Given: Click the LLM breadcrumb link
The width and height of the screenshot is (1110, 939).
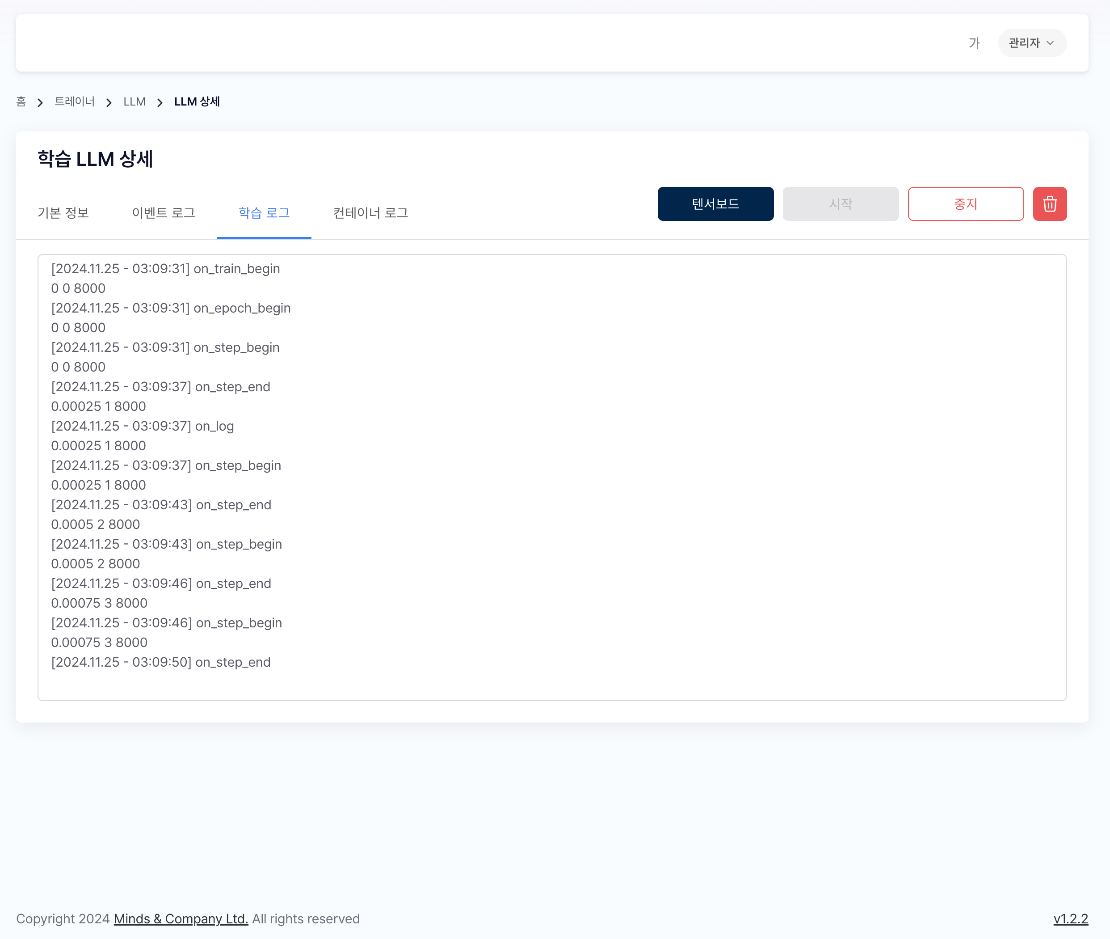Looking at the screenshot, I should (x=135, y=102).
